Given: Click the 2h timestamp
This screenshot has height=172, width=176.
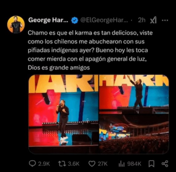Looking at the screenshot, I should [142, 20].
